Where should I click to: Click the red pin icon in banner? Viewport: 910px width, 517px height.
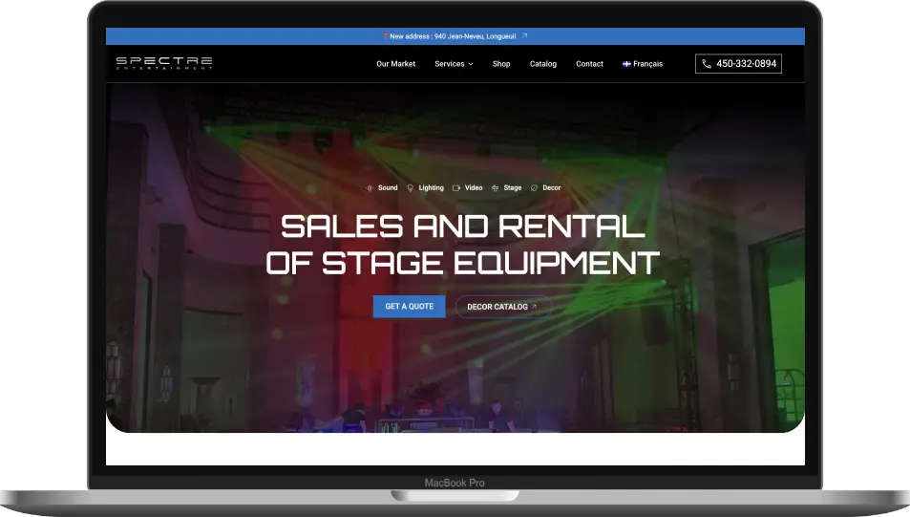point(386,36)
